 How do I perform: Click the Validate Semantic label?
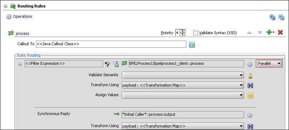tap(103, 75)
